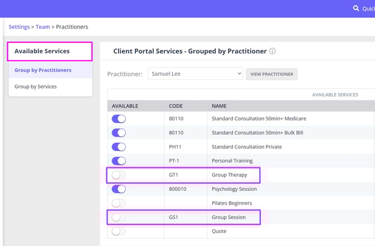
Task: Turn on Group Session availability
Action: (119, 217)
